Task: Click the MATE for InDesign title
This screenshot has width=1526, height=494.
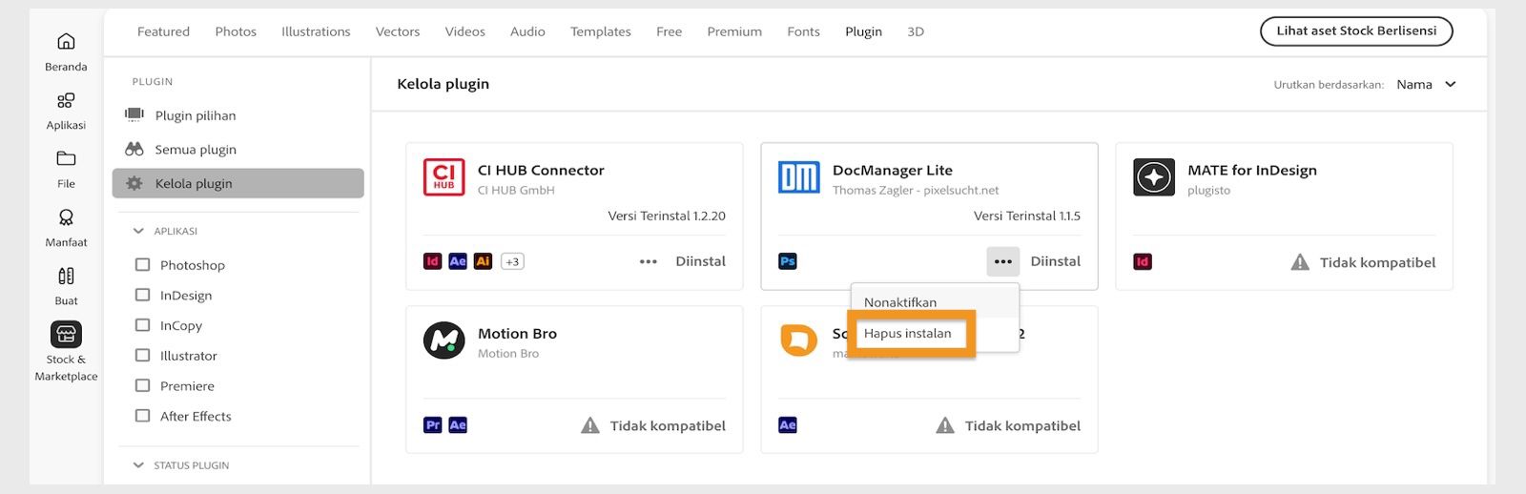Action: 1252,170
